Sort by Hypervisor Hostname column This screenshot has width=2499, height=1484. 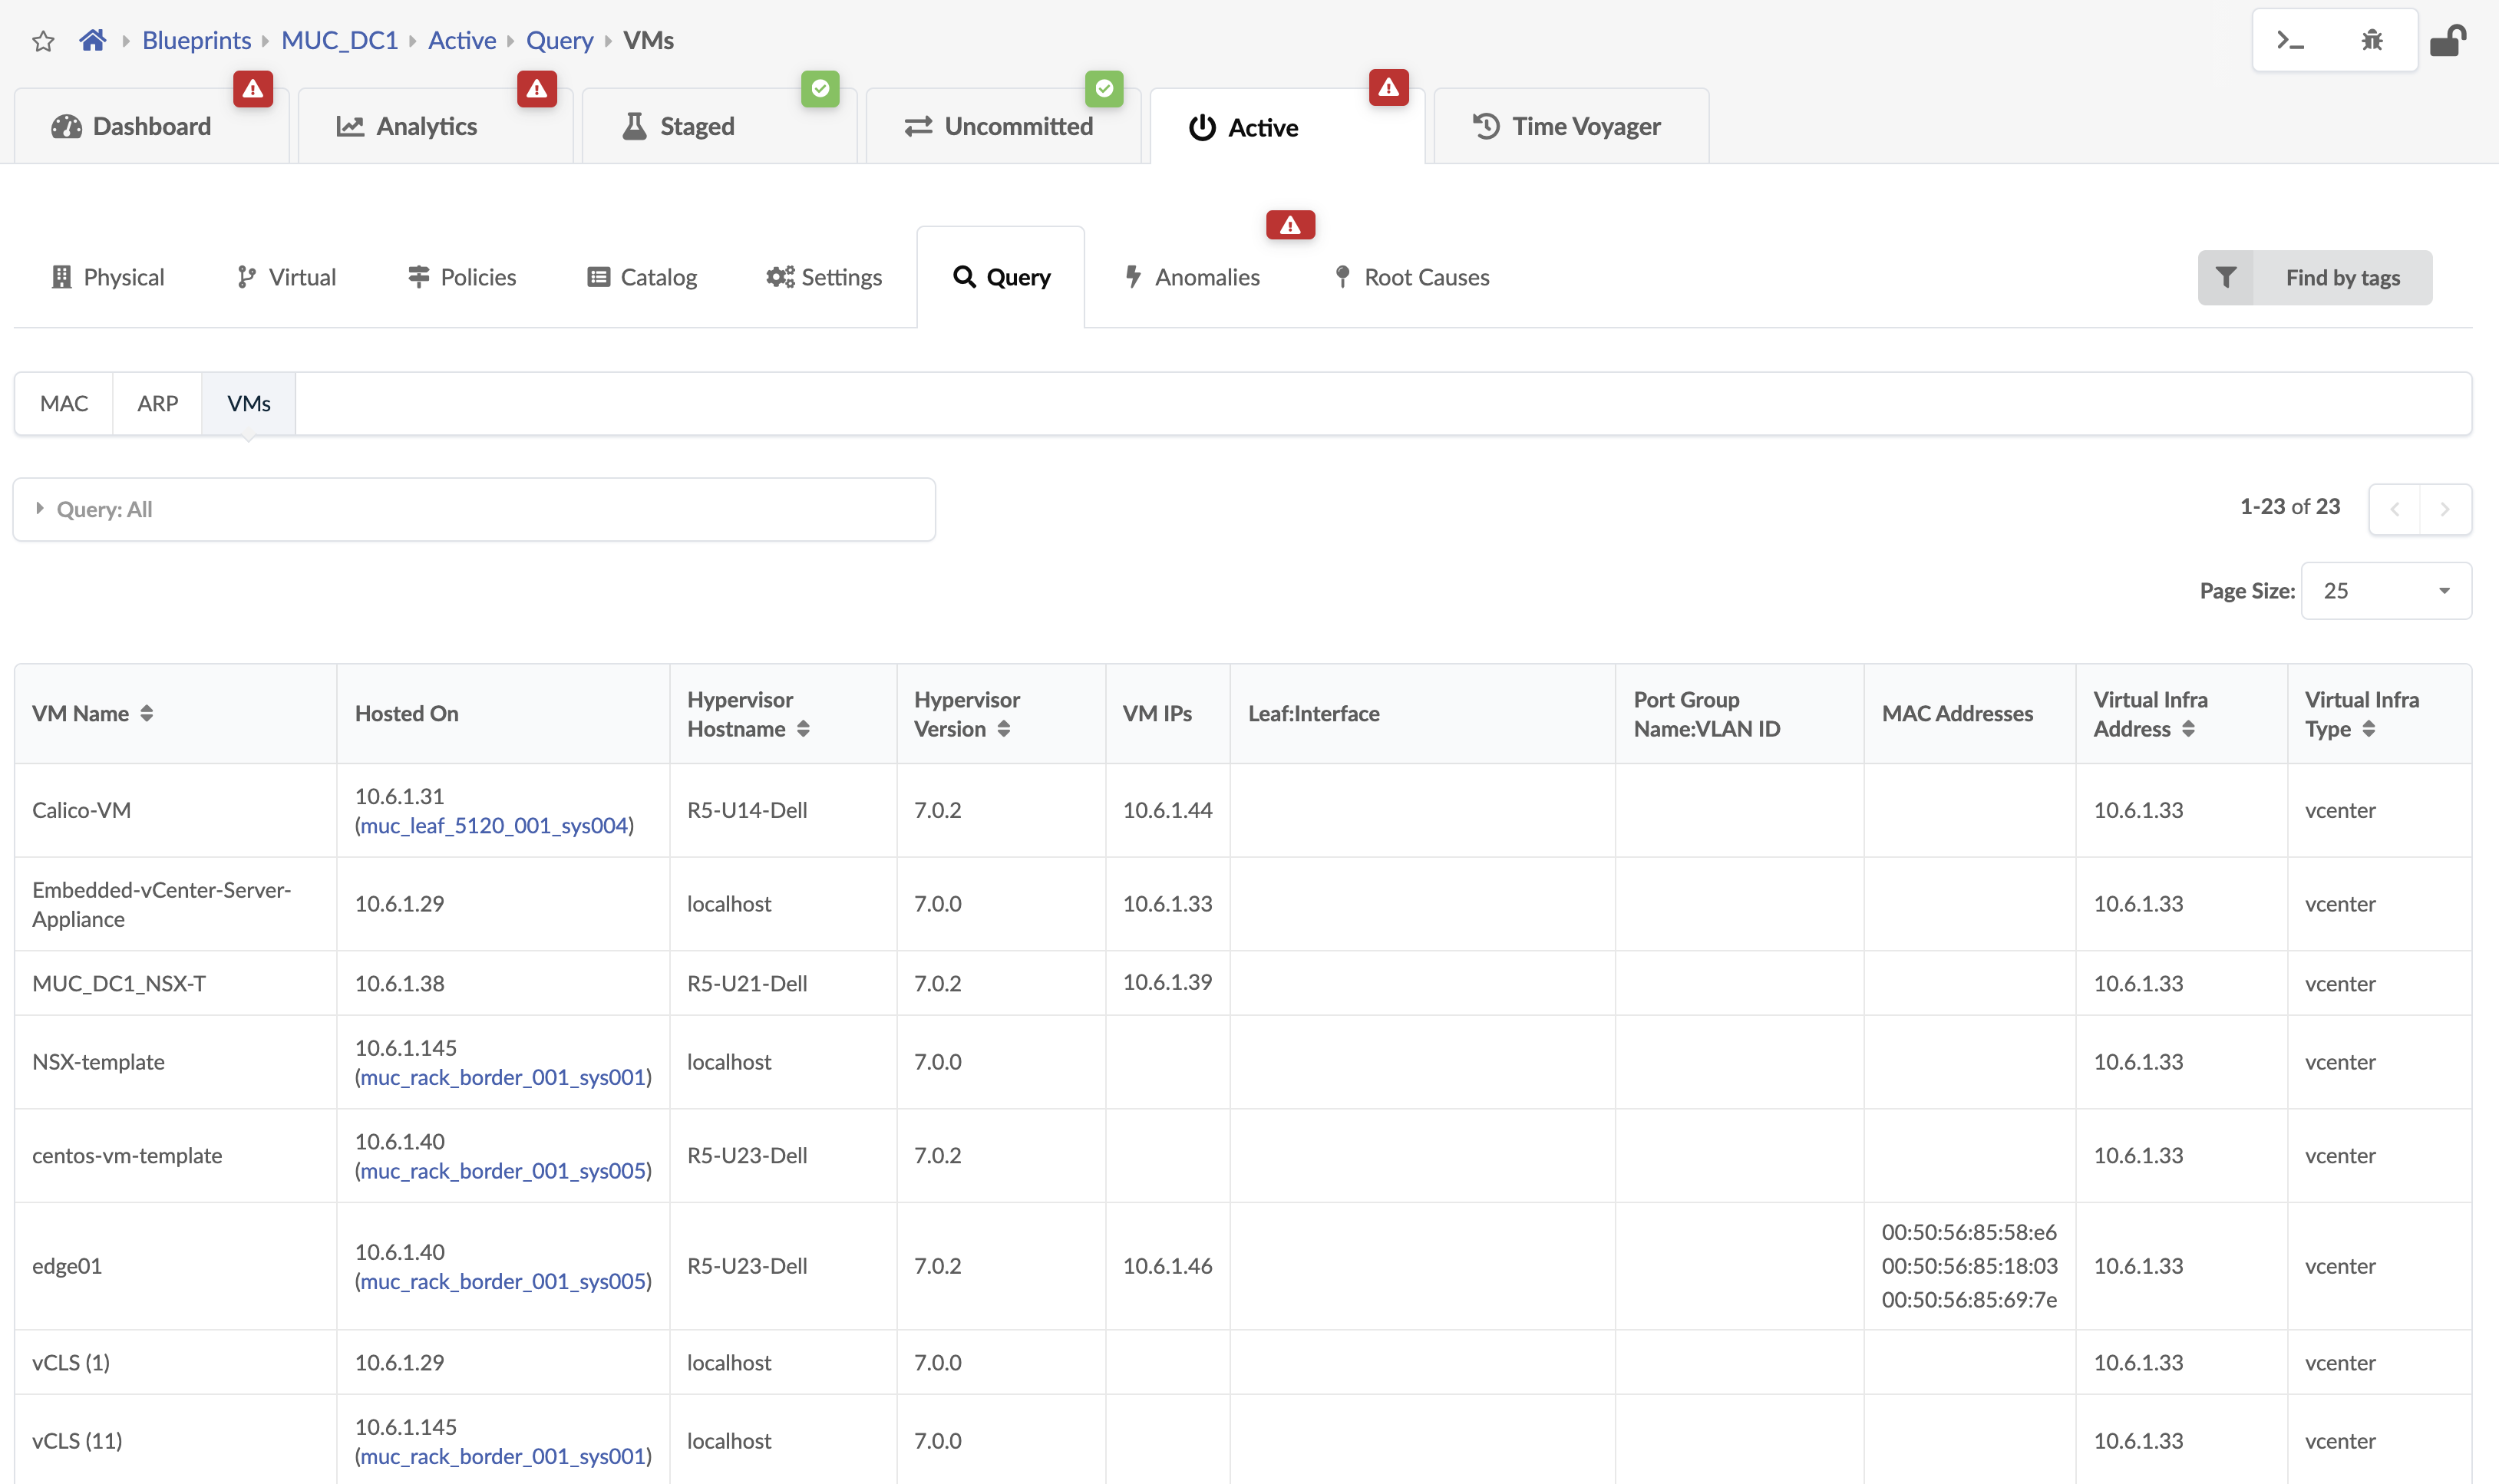803,729
